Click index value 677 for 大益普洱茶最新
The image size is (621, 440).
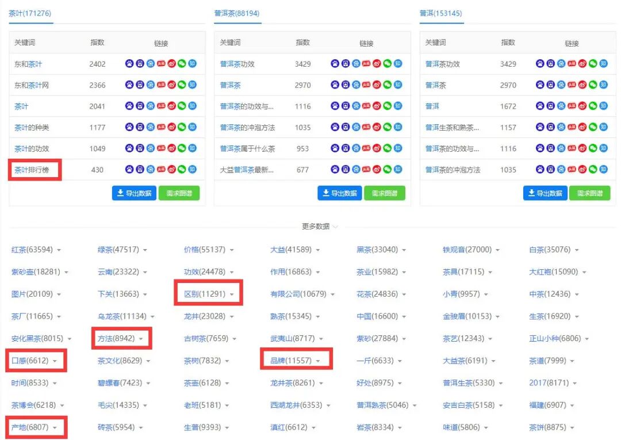[x=302, y=170]
